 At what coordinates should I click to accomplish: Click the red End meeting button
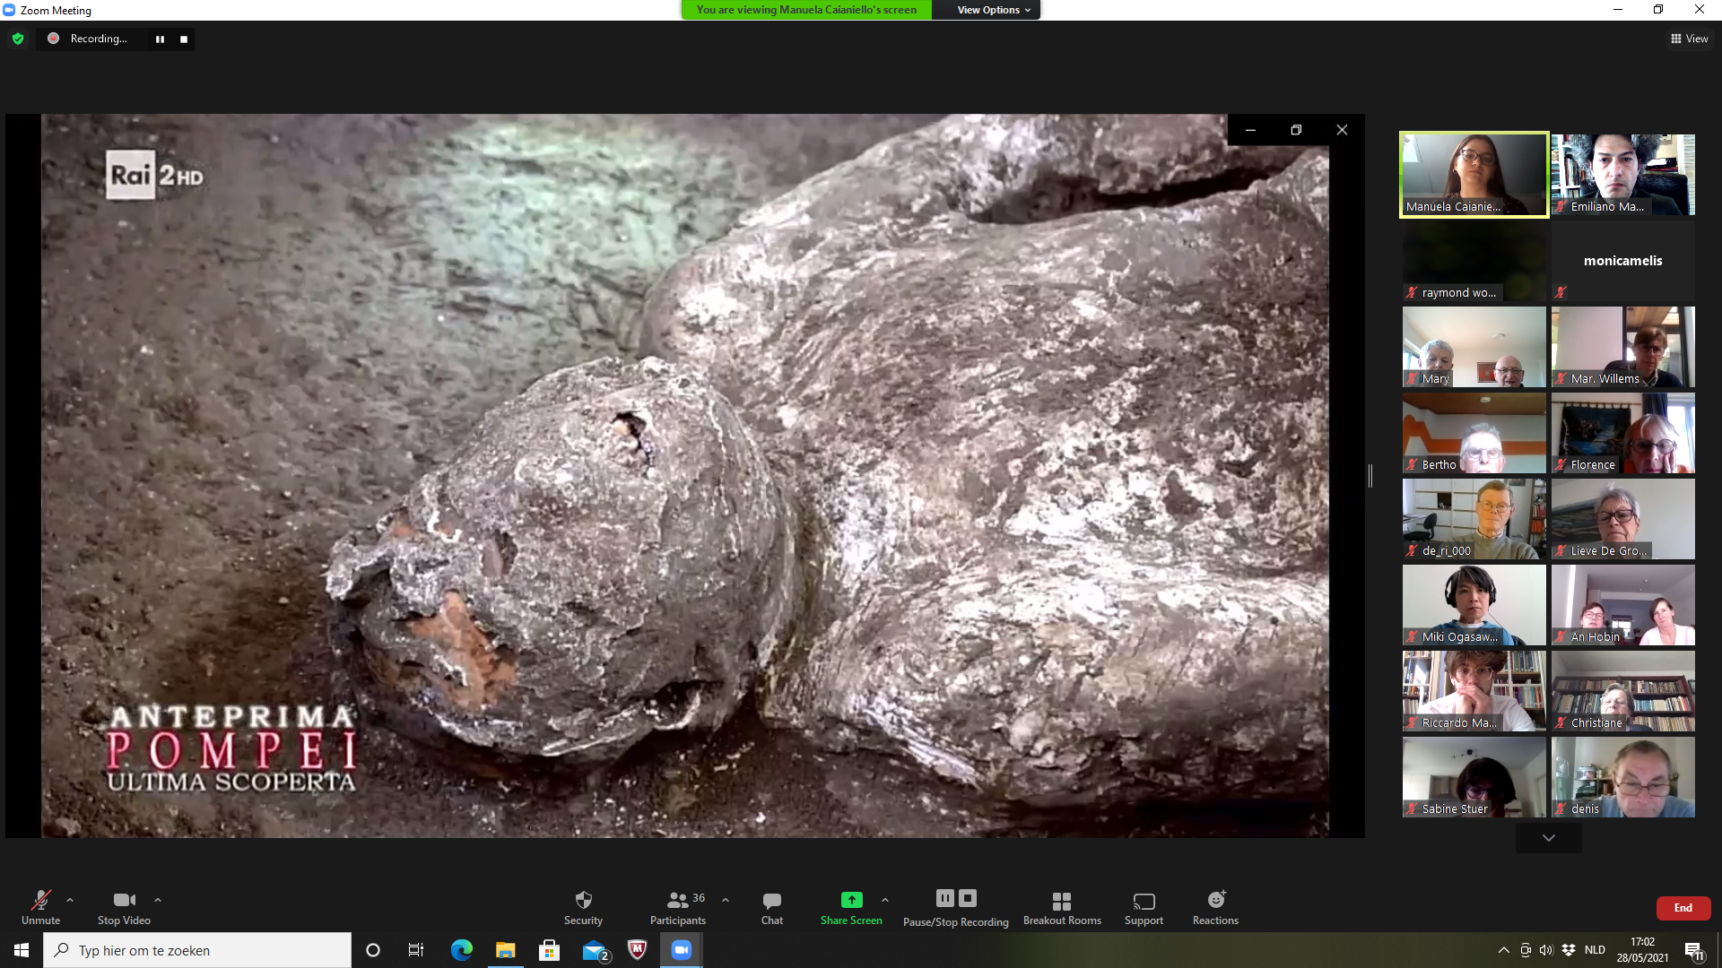(1683, 908)
